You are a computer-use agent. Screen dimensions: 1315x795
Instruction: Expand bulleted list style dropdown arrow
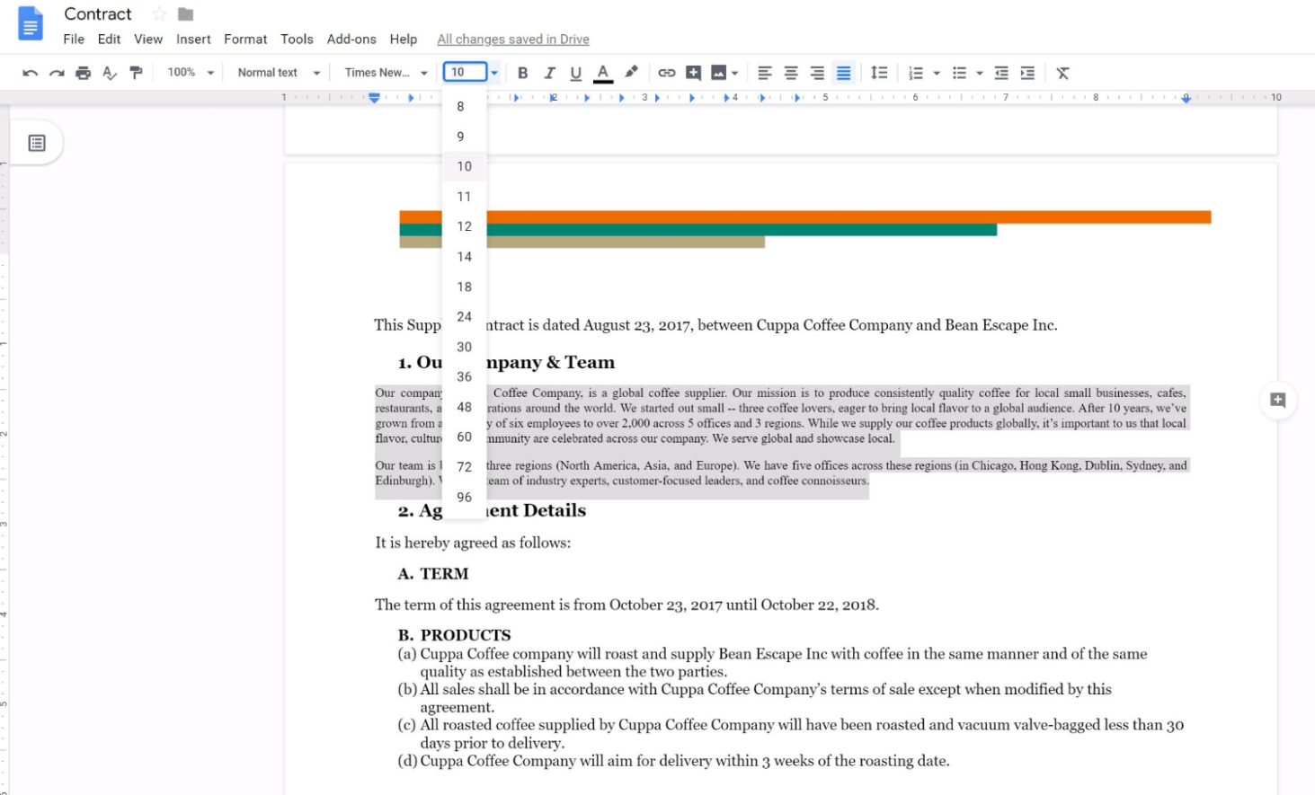(x=980, y=73)
